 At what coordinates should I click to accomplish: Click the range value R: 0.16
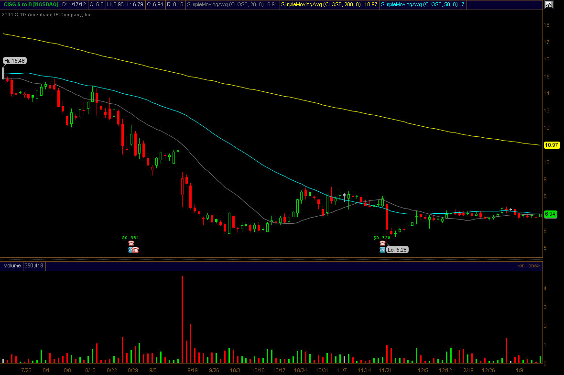175,5
